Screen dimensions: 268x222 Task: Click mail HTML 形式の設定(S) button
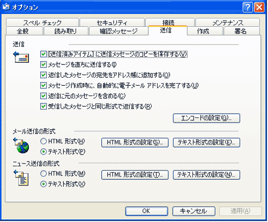click(x=135, y=143)
